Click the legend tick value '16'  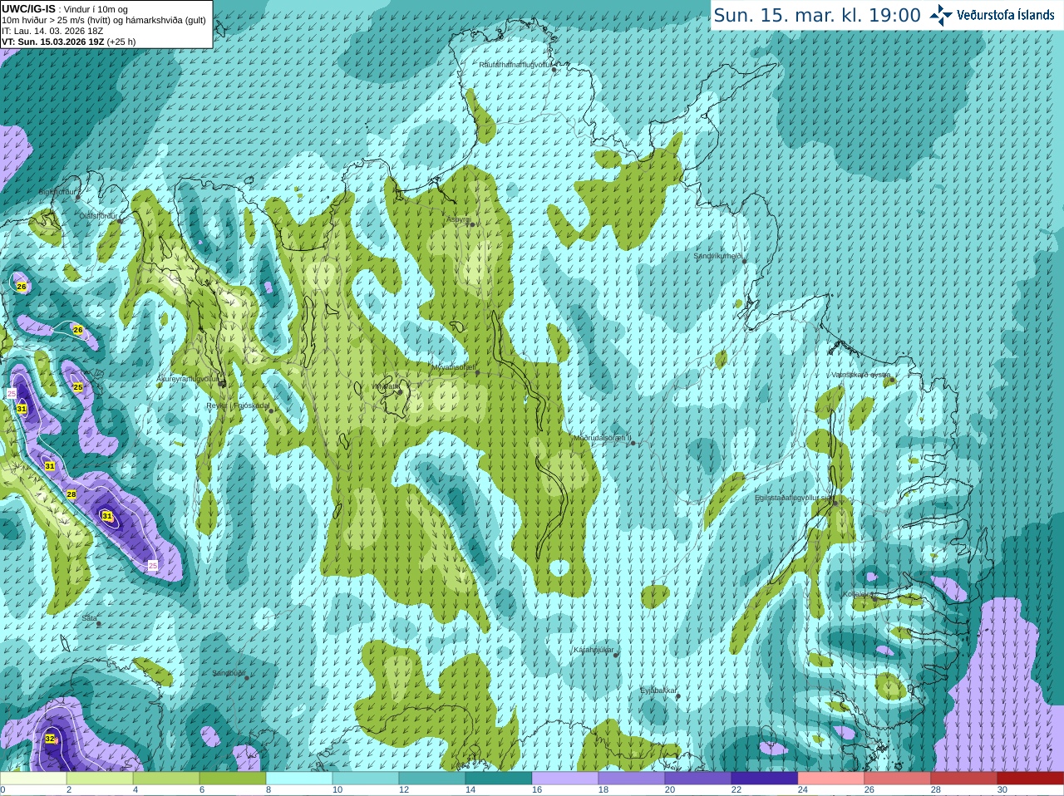[x=537, y=790]
